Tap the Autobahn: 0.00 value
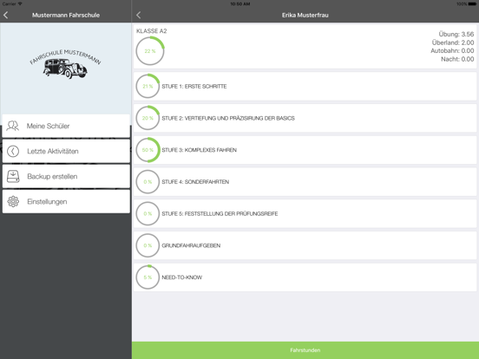 pyautogui.click(x=452, y=50)
